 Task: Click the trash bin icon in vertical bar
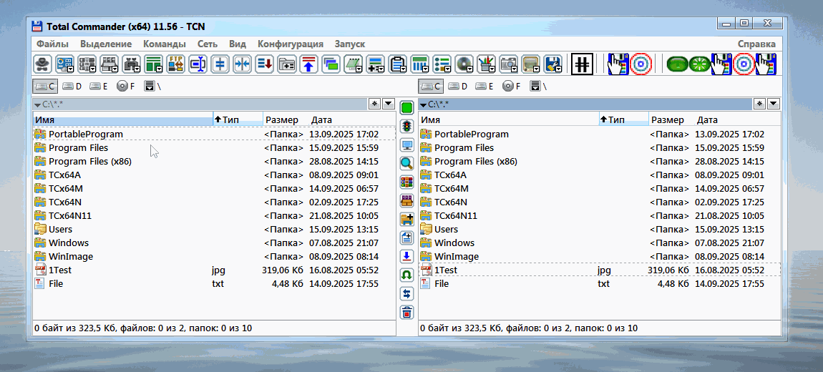pos(406,312)
